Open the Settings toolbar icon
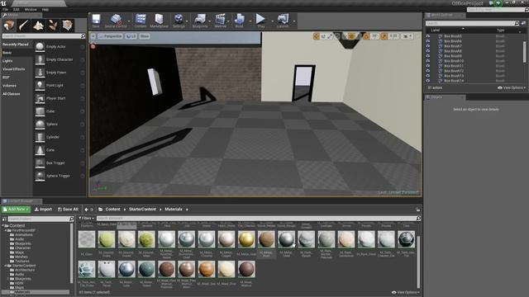 (179, 21)
